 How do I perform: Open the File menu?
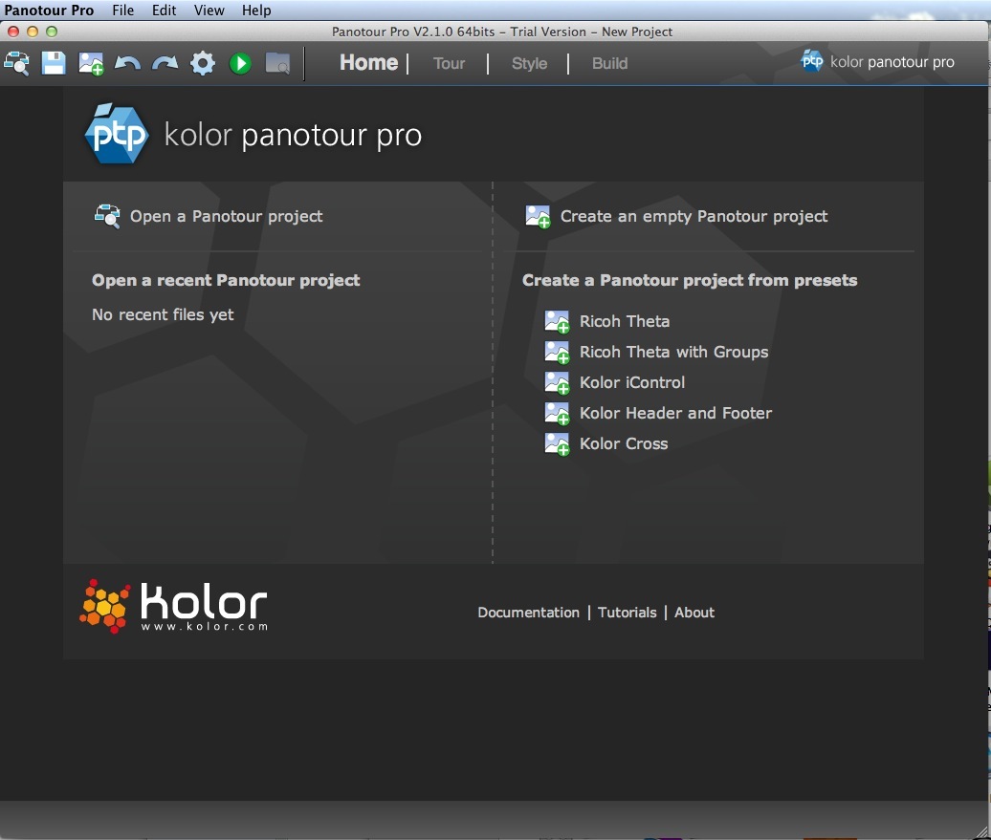[123, 11]
